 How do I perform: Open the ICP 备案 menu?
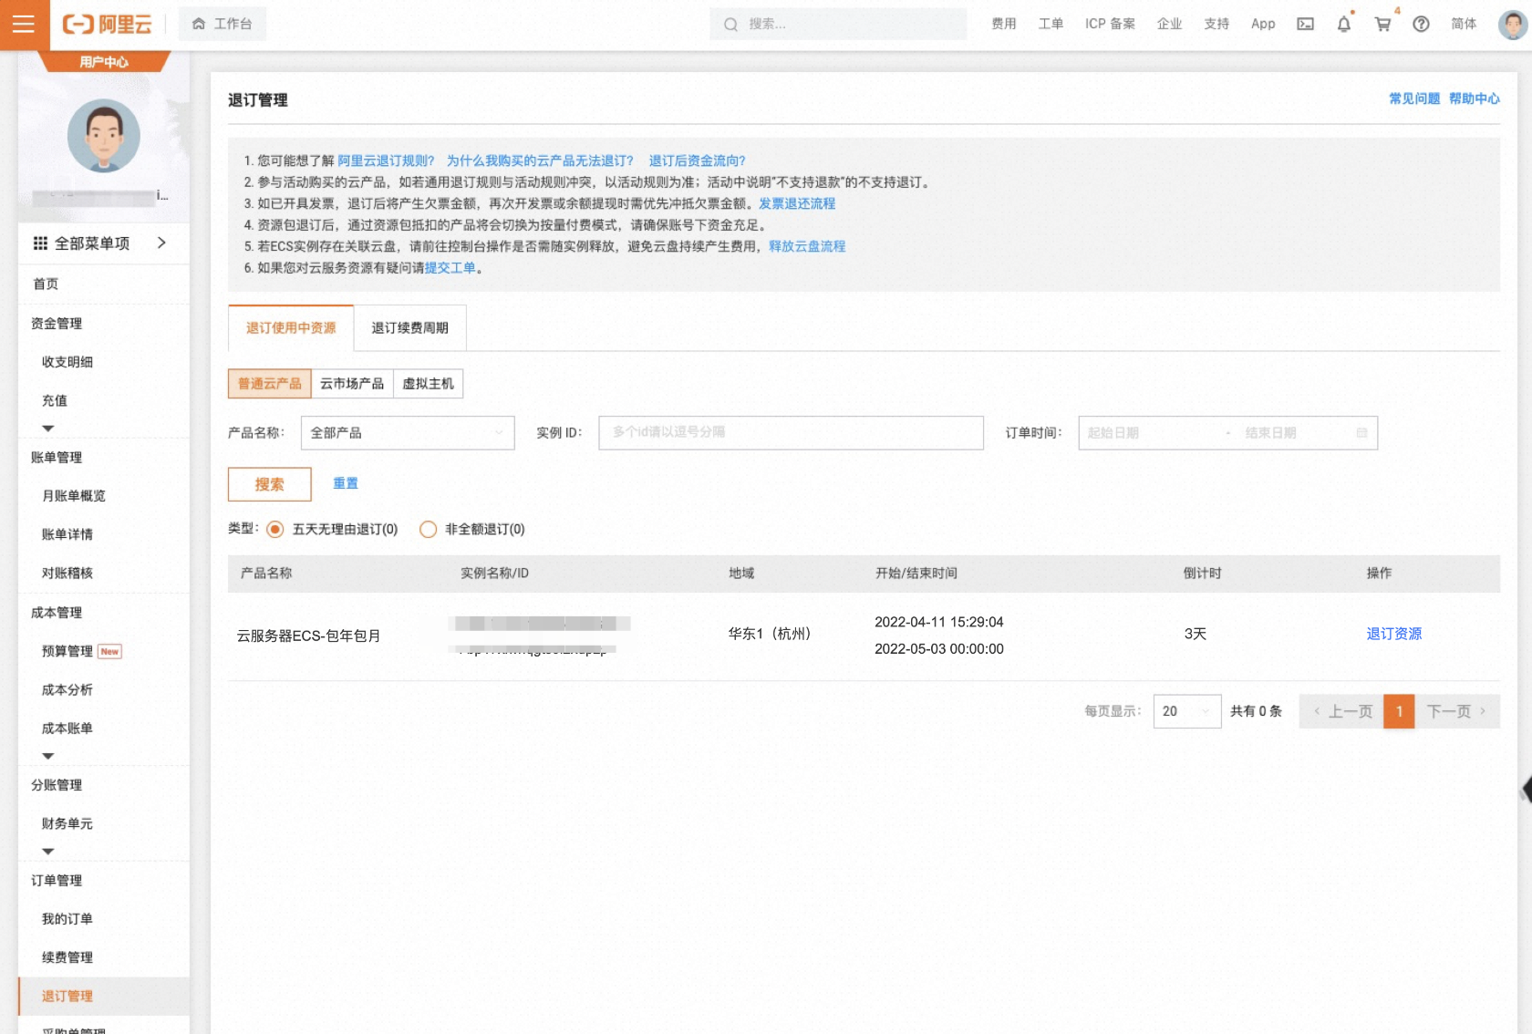[x=1110, y=25]
